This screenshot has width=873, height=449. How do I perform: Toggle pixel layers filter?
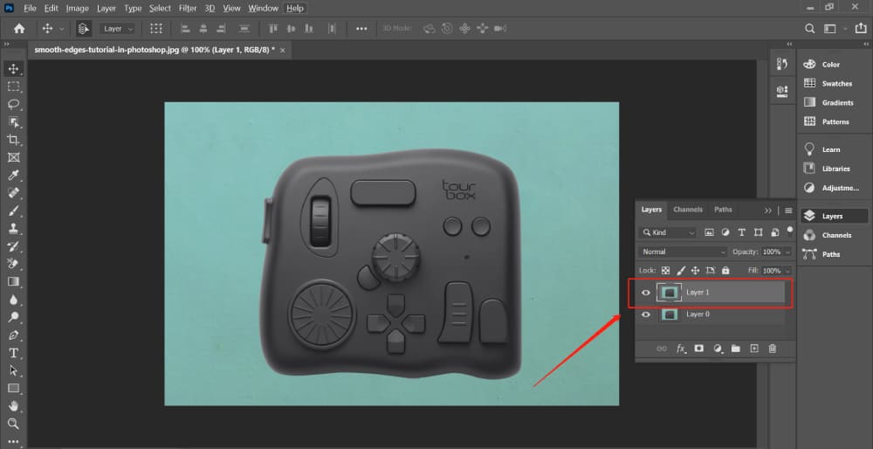(x=709, y=232)
